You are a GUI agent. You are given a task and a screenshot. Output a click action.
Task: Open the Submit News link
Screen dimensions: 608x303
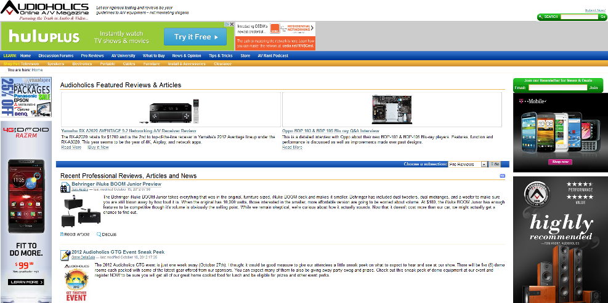(x=594, y=10)
